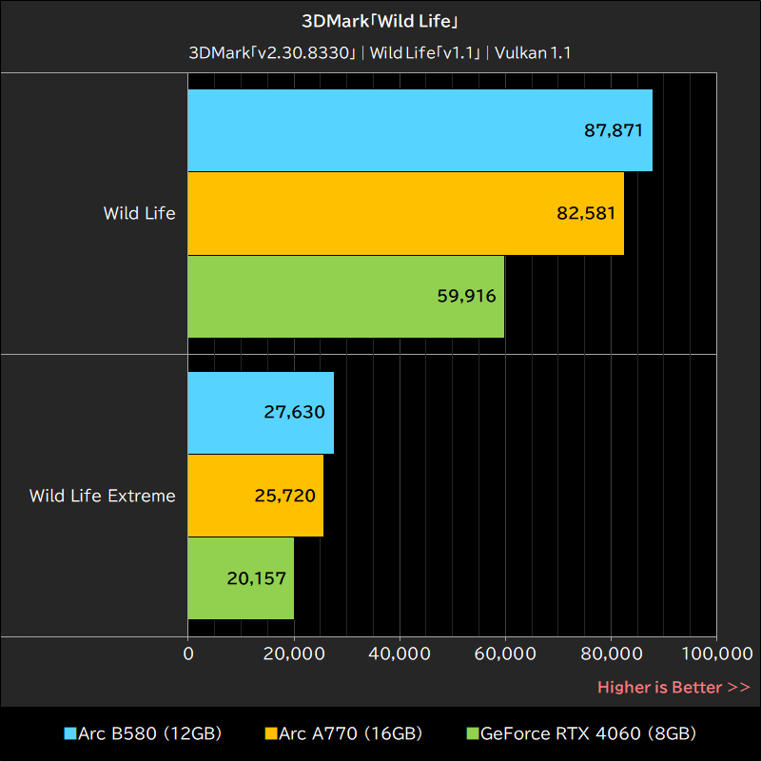The image size is (761, 761).
Task: Click the 100,000 axis tick label
Action: 717,654
